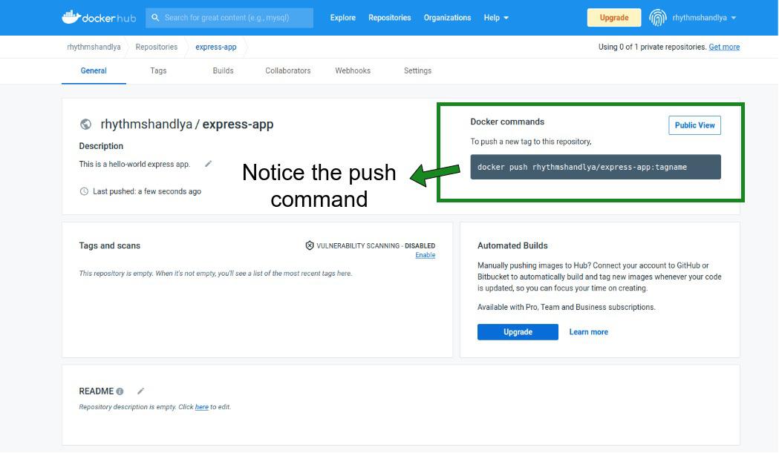
Task: Click the search magnifier icon
Action: pos(156,18)
